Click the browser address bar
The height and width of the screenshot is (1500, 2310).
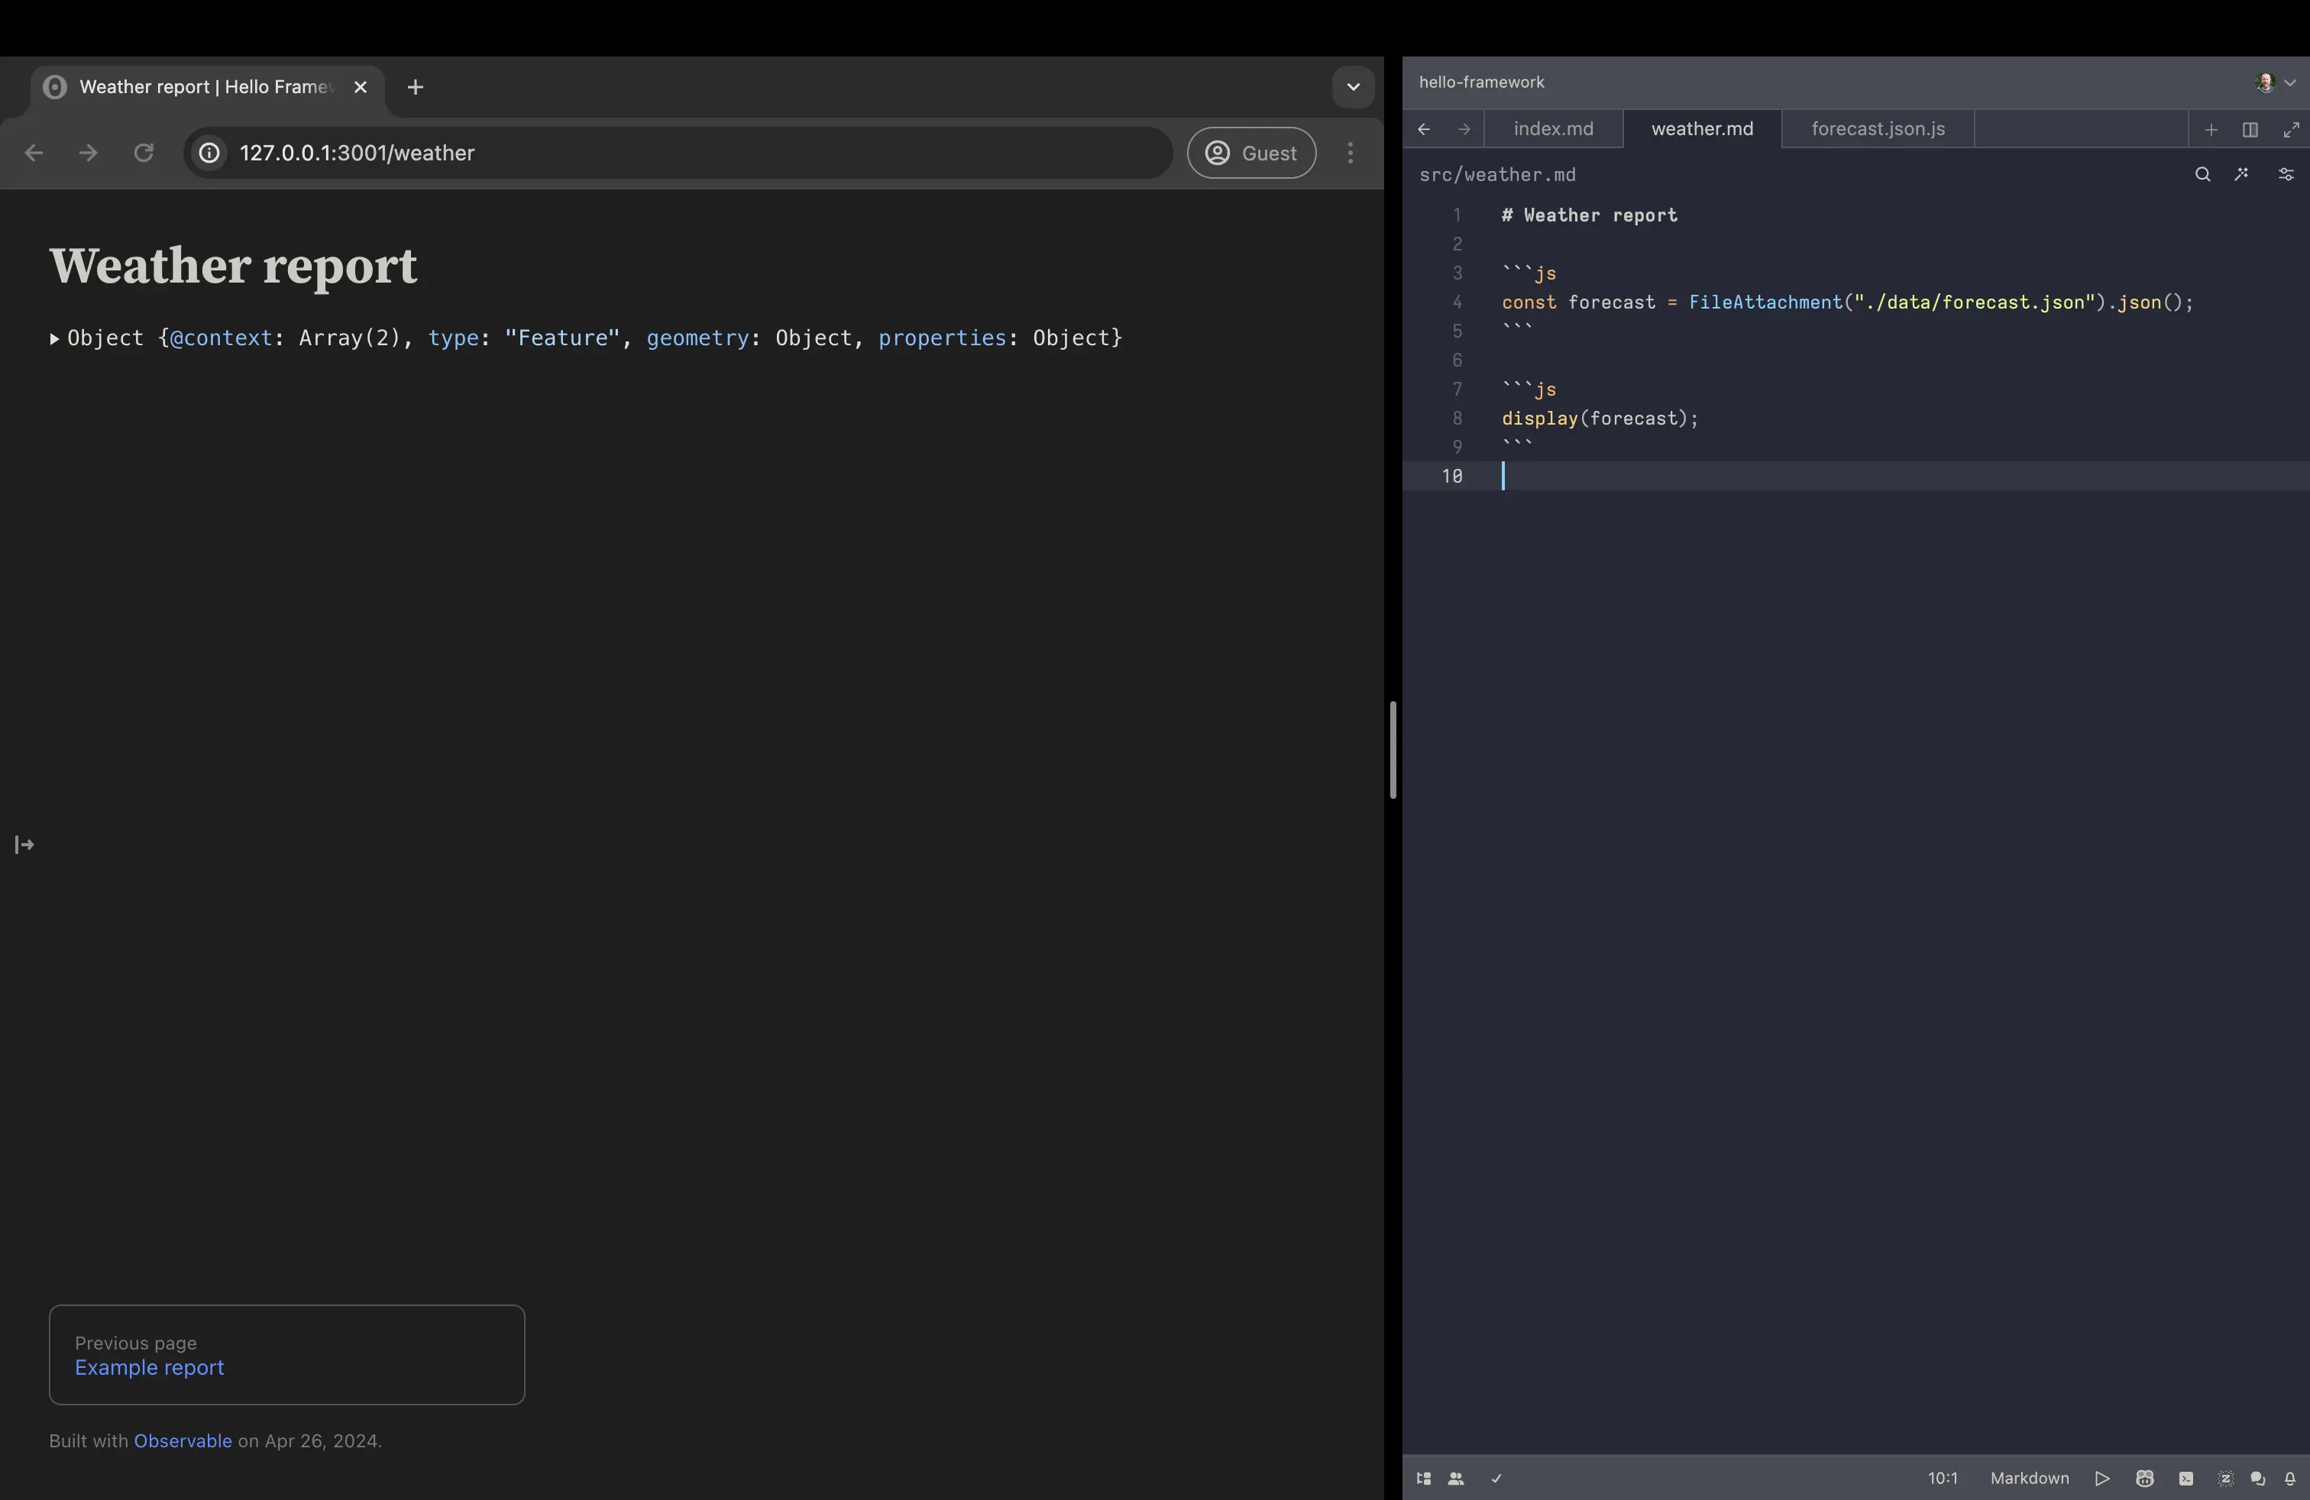click(679, 154)
